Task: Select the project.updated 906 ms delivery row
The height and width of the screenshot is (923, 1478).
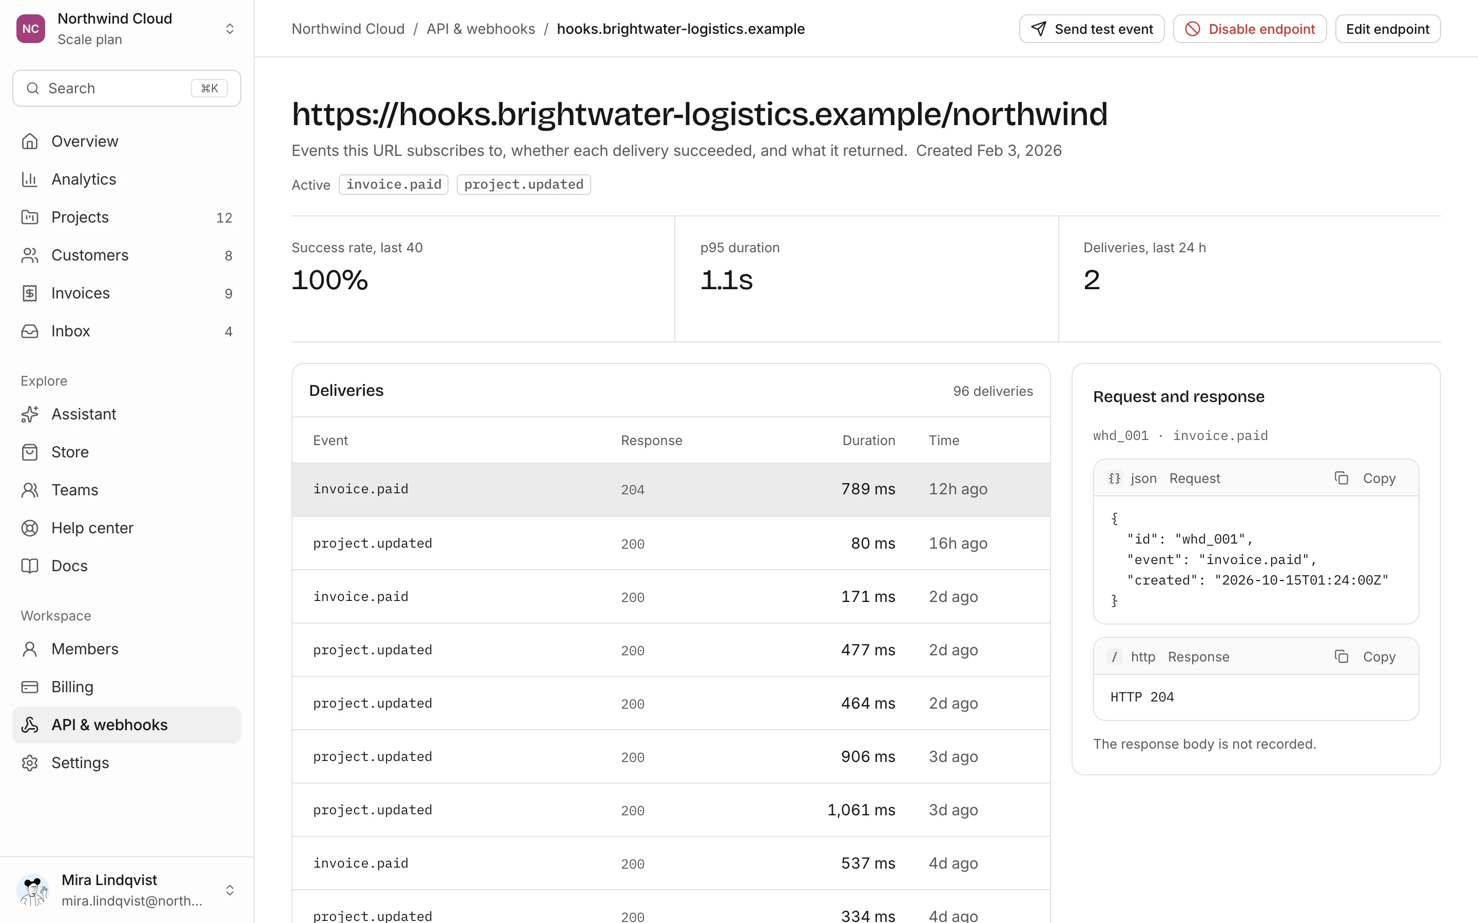Action: coord(671,756)
